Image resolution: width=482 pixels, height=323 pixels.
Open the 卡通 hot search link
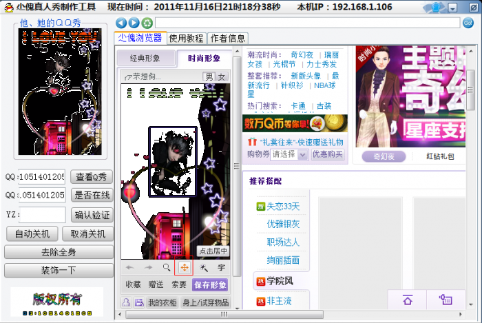click(x=298, y=106)
